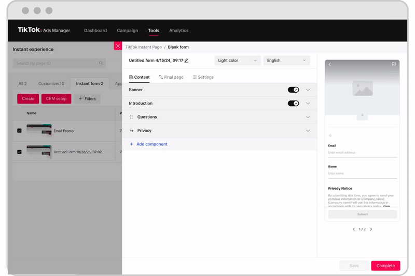Open the Light color dropdown
The height and width of the screenshot is (276, 415).
tap(238, 61)
